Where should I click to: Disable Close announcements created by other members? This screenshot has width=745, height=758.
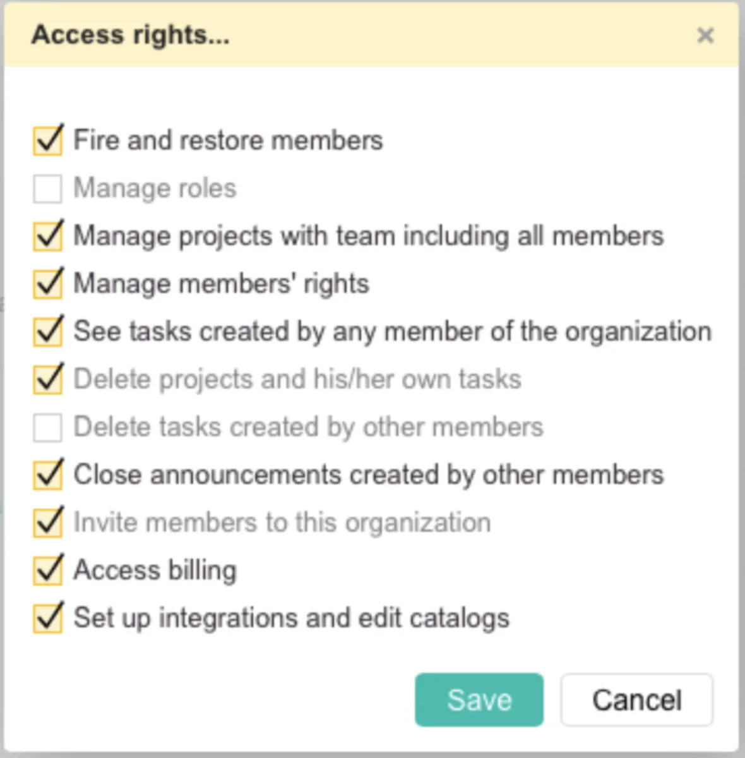click(48, 475)
